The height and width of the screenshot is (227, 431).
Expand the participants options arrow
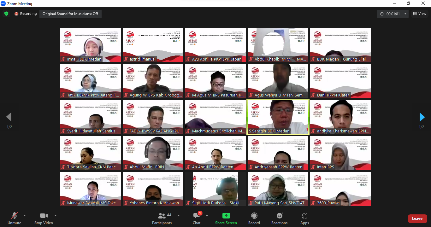pyautogui.click(x=179, y=216)
